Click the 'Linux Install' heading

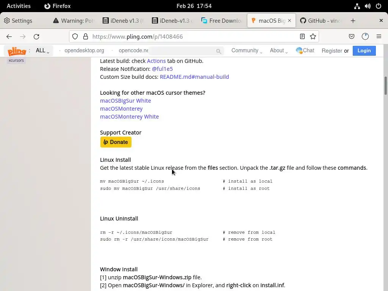tap(115, 160)
